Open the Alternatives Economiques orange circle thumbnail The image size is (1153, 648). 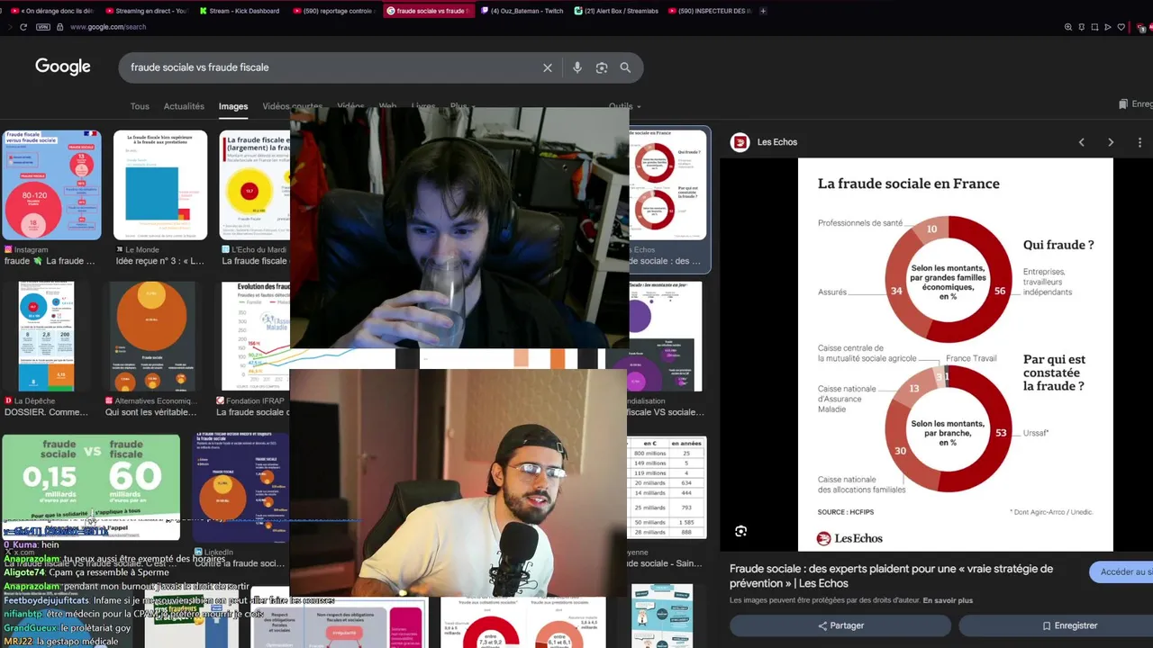click(151, 336)
